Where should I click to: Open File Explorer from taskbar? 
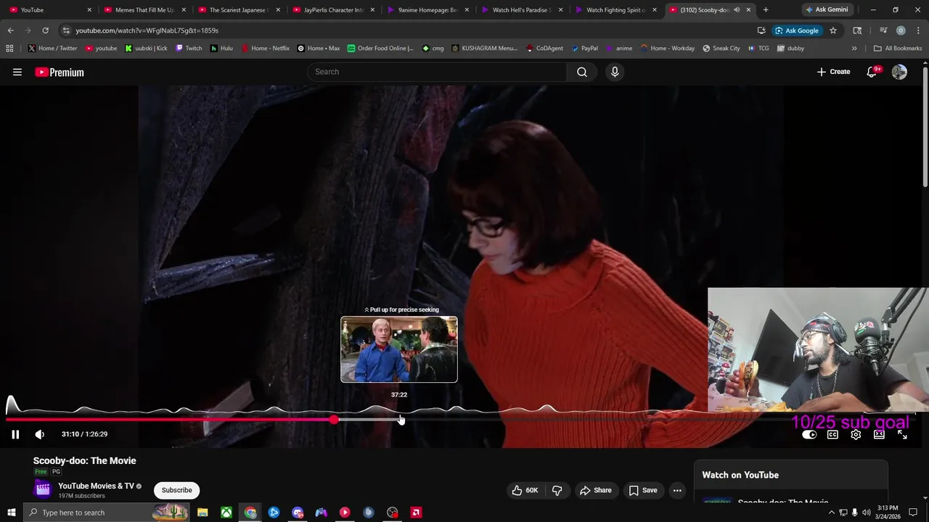tap(202, 513)
